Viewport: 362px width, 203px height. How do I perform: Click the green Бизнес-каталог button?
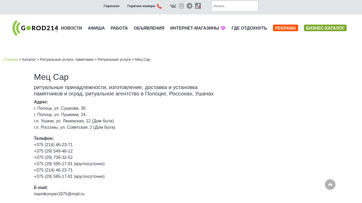[x=325, y=28]
